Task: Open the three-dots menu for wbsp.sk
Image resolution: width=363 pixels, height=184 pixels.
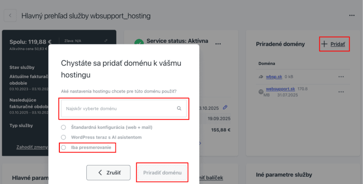Action: (341, 76)
